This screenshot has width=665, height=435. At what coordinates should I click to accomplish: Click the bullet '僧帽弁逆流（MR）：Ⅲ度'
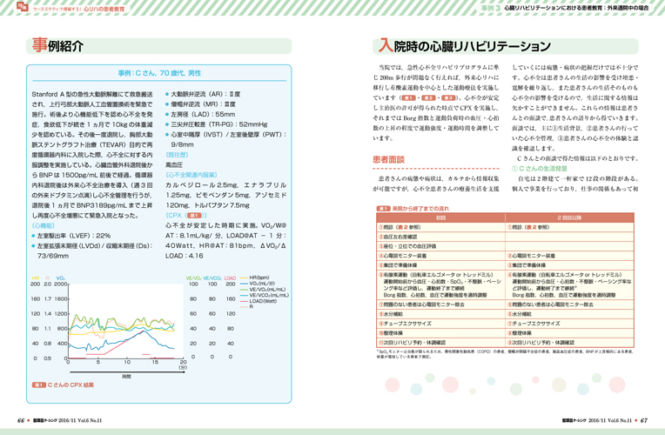200,104
